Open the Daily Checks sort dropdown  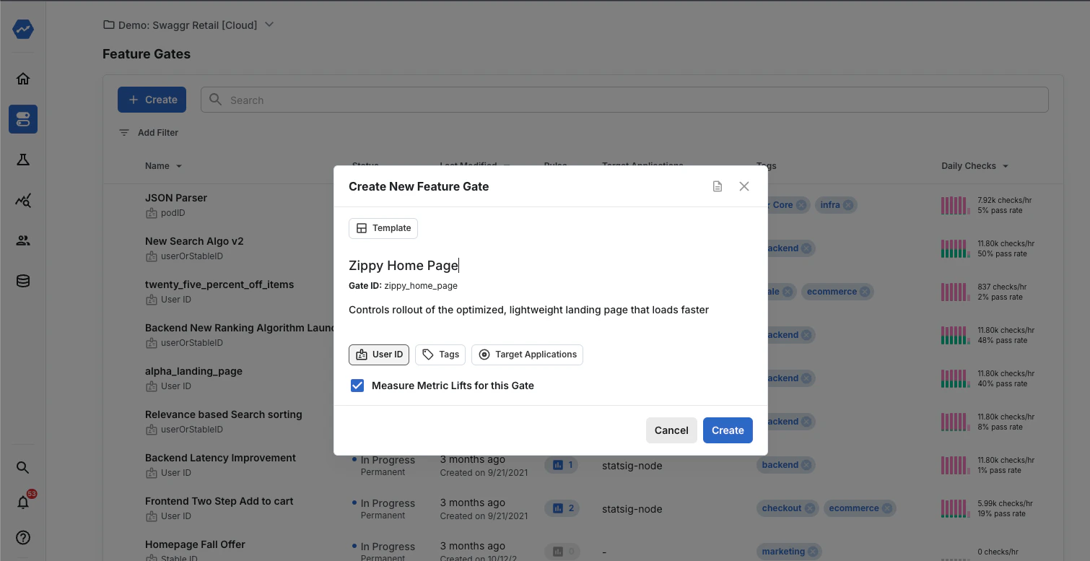[974, 165]
